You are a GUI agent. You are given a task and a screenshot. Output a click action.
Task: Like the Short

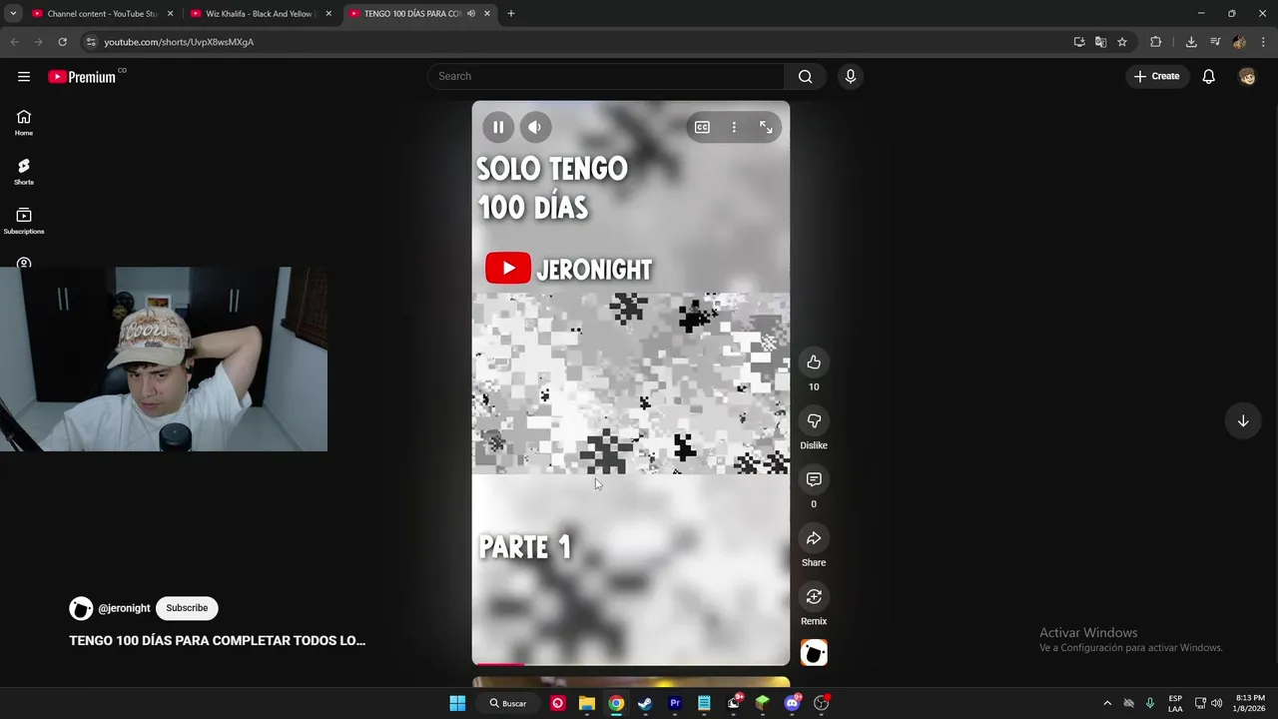coord(814,361)
